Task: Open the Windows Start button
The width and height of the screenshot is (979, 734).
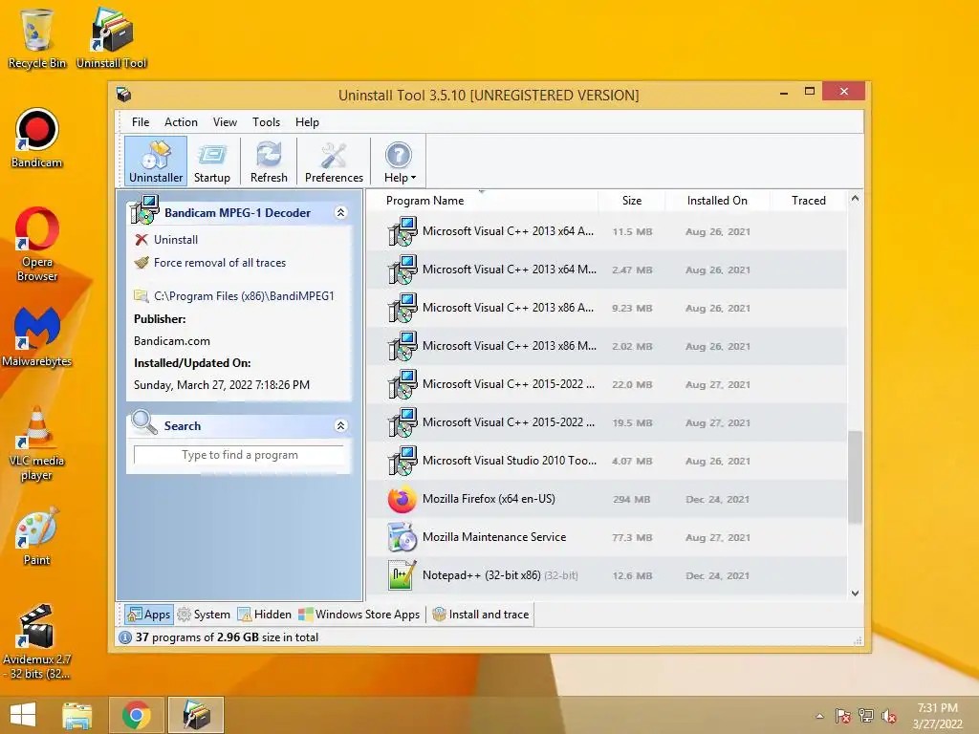Action: (23, 715)
